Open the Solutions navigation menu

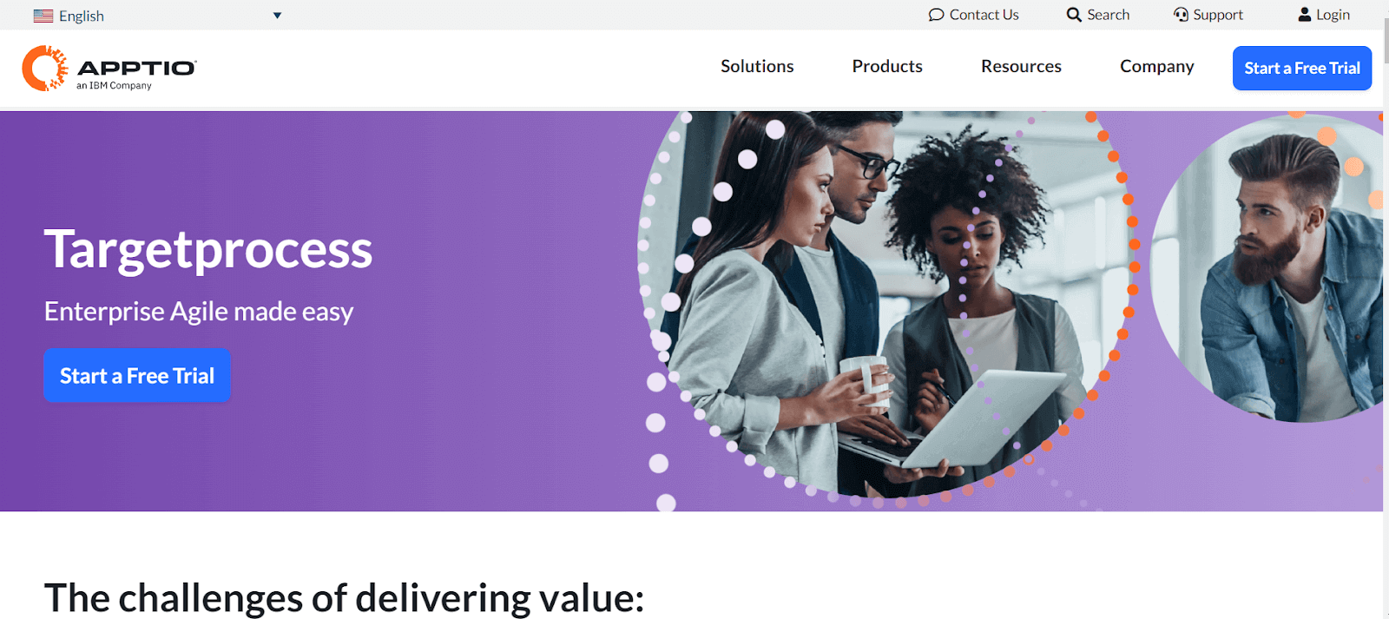[757, 67]
